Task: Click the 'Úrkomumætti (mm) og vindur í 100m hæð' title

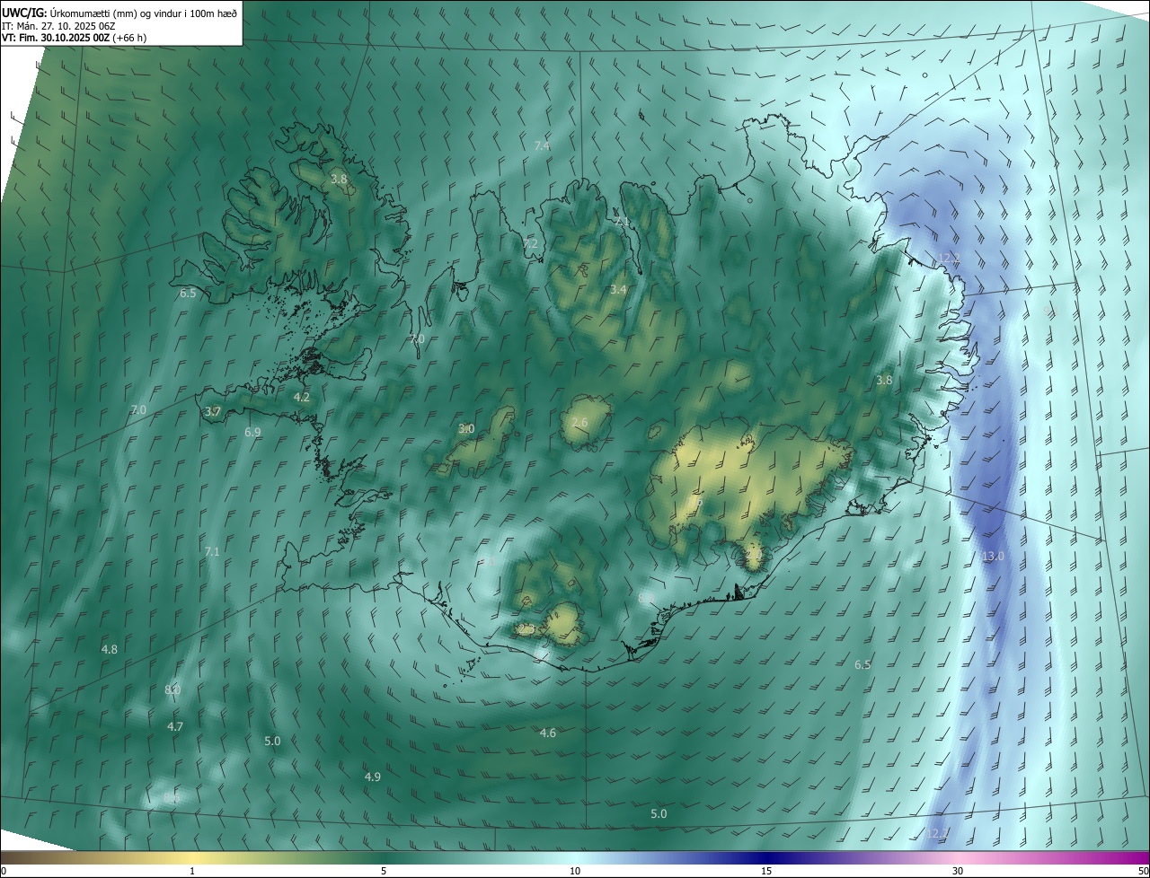Action: (x=144, y=12)
